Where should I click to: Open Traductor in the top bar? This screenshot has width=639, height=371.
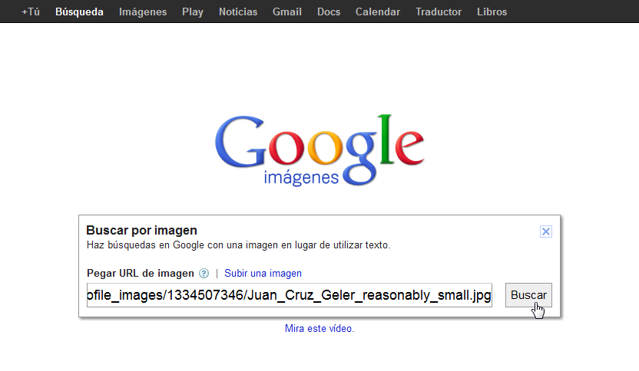click(x=439, y=11)
